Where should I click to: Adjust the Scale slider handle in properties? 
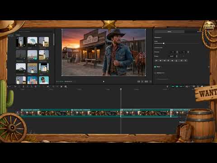click(164, 43)
